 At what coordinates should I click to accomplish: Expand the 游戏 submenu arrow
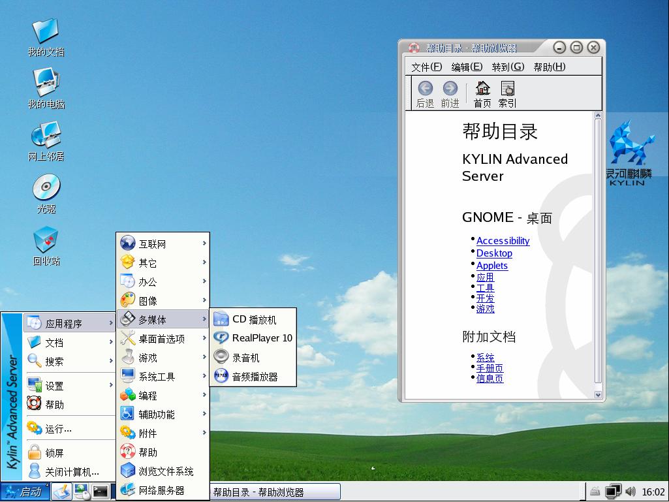204,356
